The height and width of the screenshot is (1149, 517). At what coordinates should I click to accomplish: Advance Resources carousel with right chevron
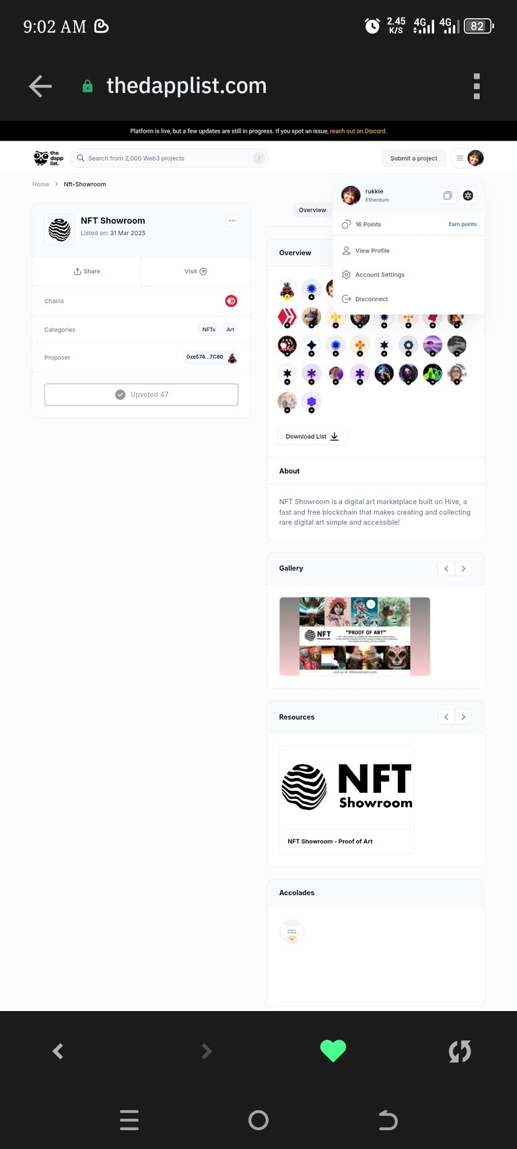click(463, 717)
